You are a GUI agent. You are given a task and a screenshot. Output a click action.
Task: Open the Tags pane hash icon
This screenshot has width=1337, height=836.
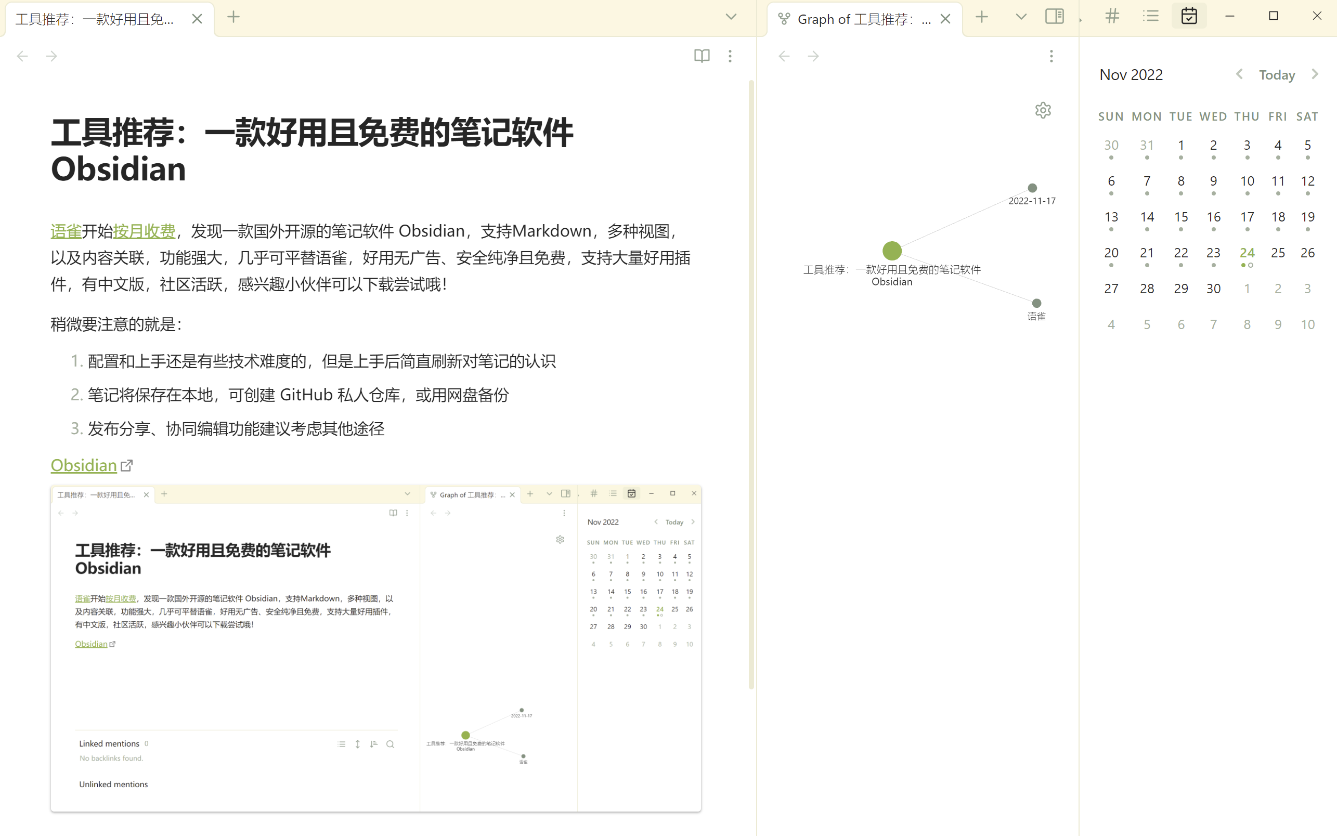coord(1112,16)
